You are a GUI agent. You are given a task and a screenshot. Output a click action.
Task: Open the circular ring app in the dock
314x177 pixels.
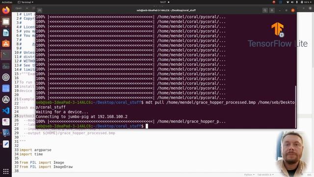pos(6,77)
